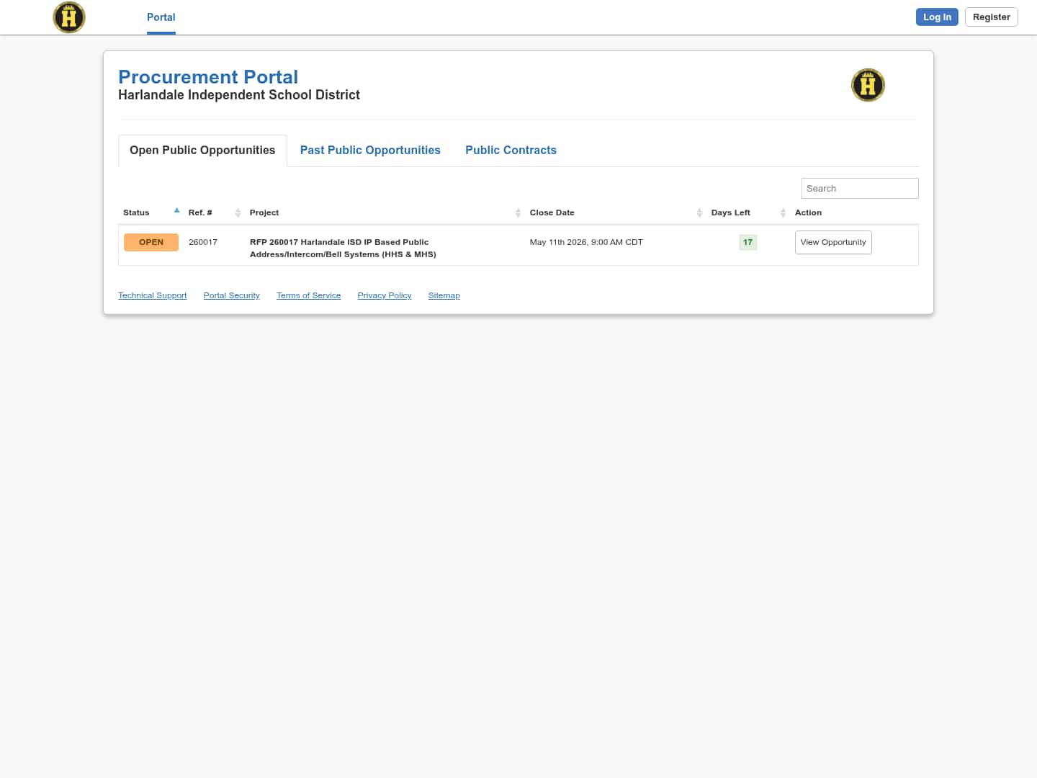This screenshot has height=778, width=1037.
Task: Open the Public Contracts tab
Action: click(x=511, y=150)
